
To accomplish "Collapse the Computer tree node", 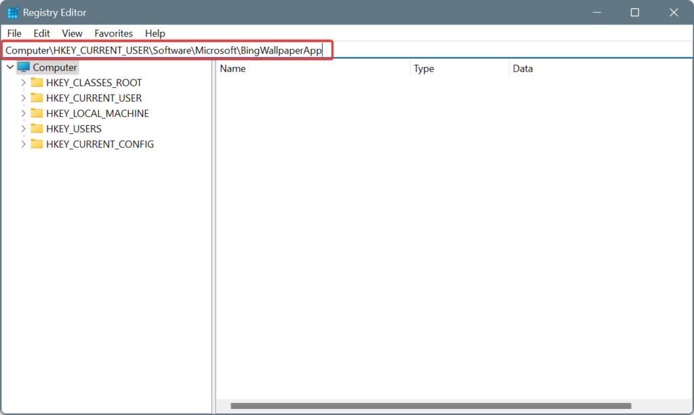I will [10, 67].
